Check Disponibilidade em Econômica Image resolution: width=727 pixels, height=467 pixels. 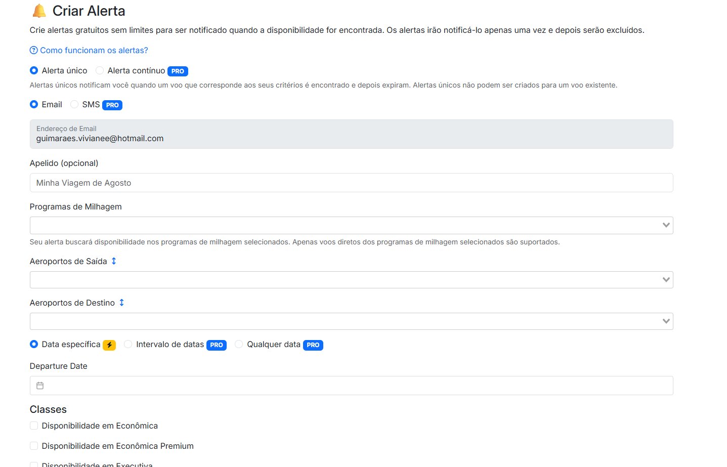[34, 426]
